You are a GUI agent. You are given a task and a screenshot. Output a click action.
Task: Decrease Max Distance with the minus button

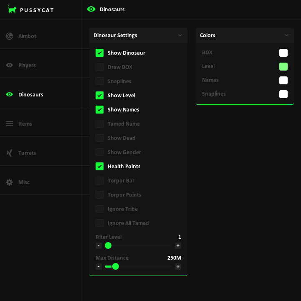(x=99, y=266)
